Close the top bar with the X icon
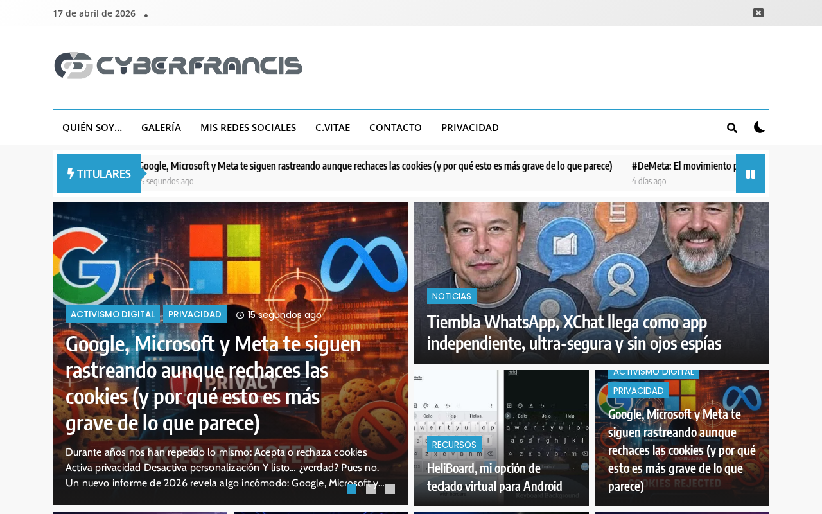822x514 pixels. [758, 13]
